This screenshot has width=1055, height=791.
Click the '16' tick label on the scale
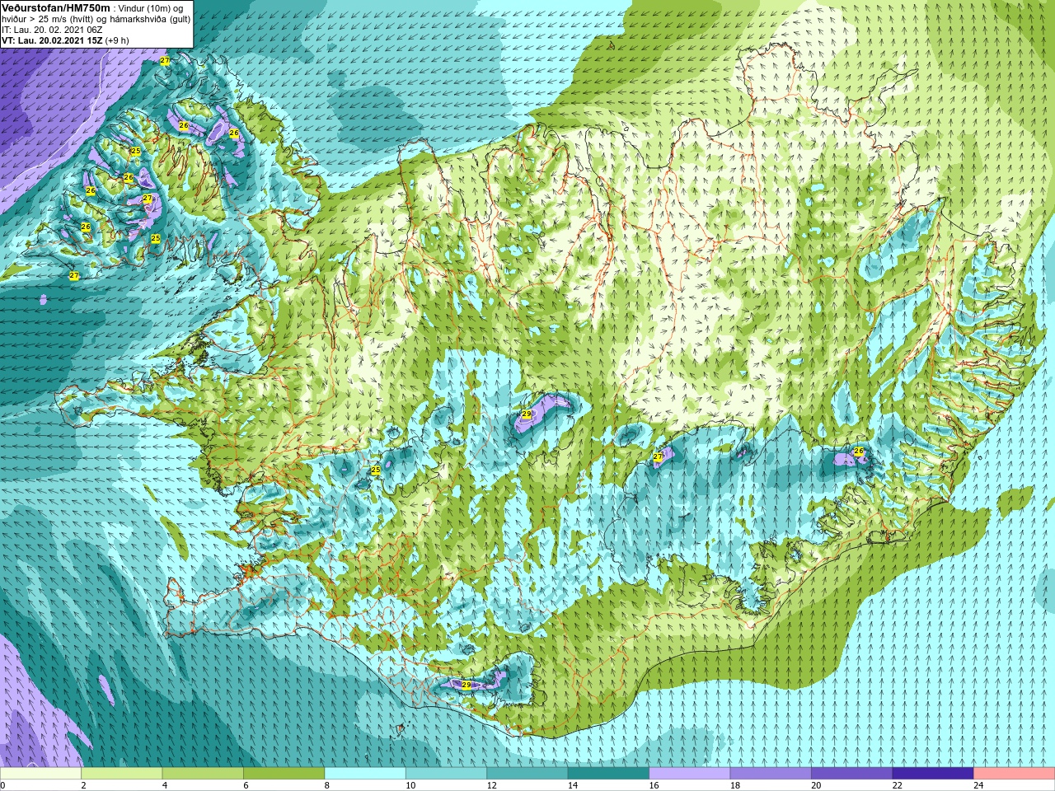654,785
